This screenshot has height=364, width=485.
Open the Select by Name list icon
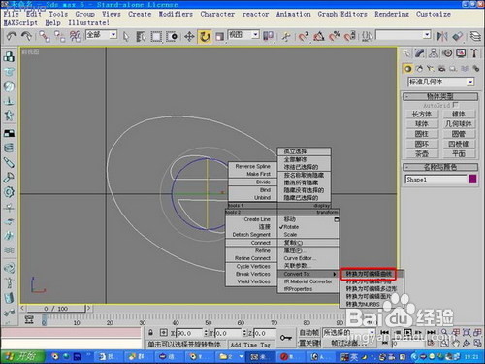(141, 36)
